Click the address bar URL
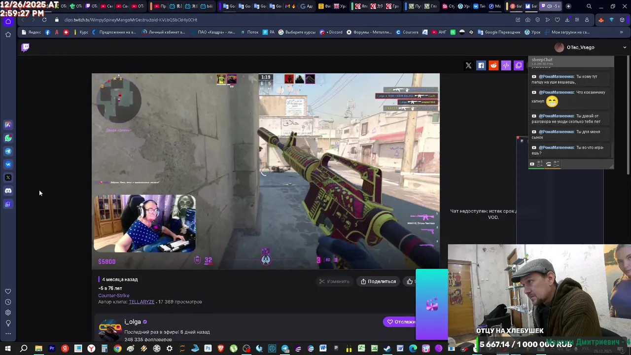The width and height of the screenshot is (631, 355). [x=131, y=20]
